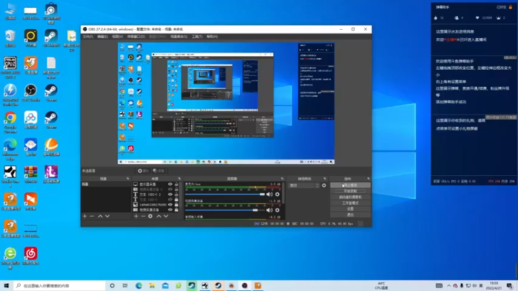Pop out the Sources dock panel
Image resolution: width=518 pixels, height=291 pixels.
179,179
